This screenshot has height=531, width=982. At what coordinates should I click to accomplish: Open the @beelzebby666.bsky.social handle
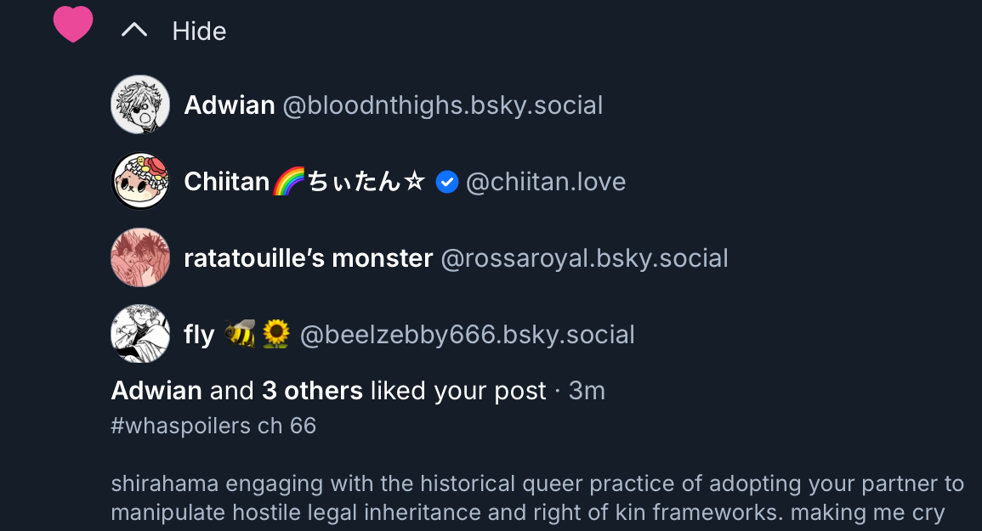pyautogui.click(x=468, y=335)
